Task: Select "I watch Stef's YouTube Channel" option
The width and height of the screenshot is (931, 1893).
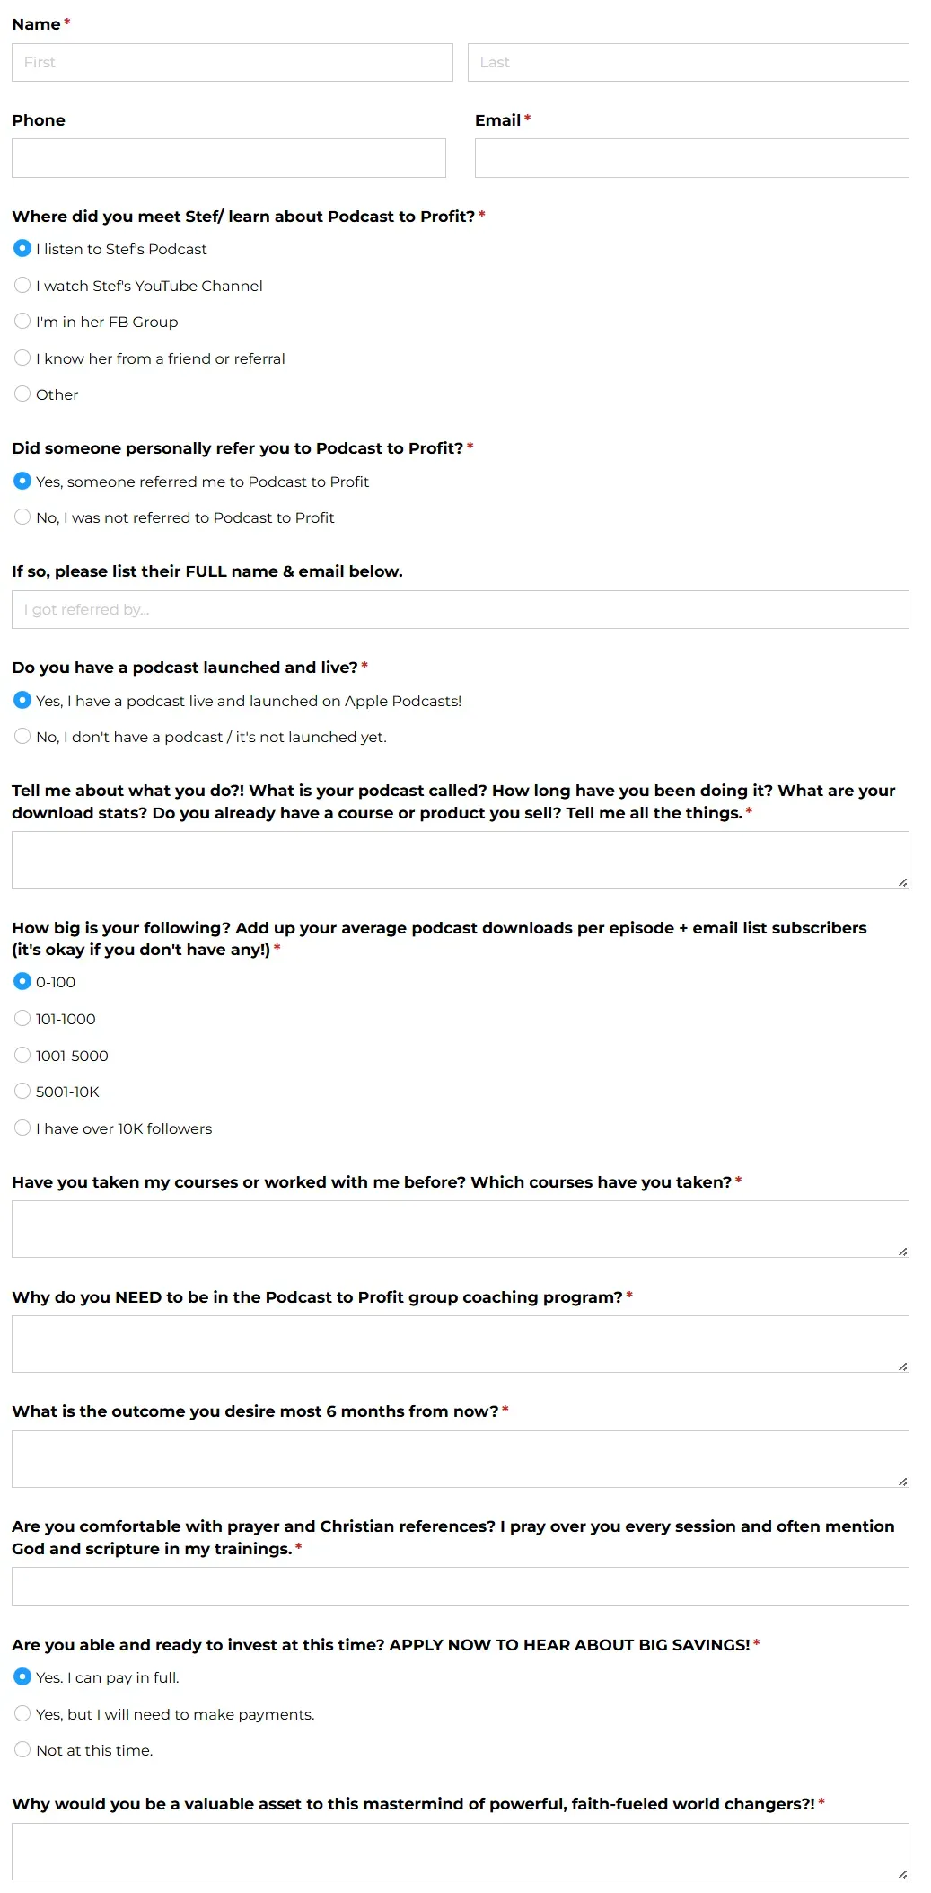Action: (22, 286)
